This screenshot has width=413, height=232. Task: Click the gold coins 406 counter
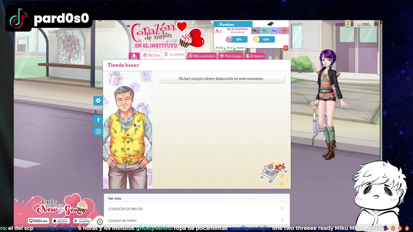(x=264, y=39)
